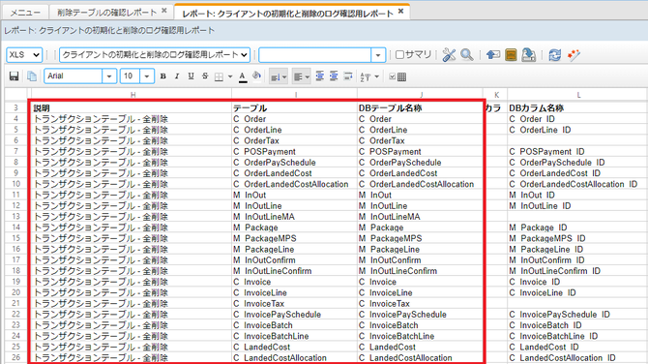Switch to the メニュー tab
Screen dimensions: 648x364
pyautogui.click(x=25, y=13)
